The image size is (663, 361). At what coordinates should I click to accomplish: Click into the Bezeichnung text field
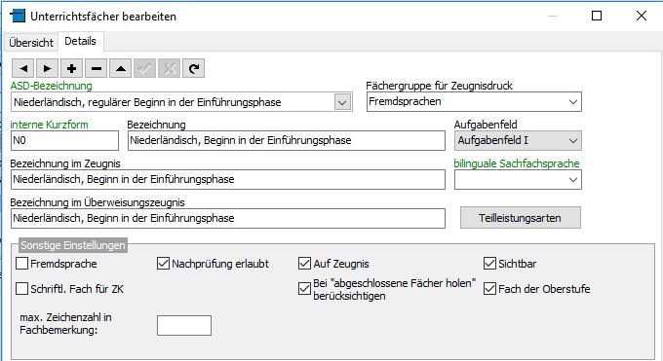287,140
